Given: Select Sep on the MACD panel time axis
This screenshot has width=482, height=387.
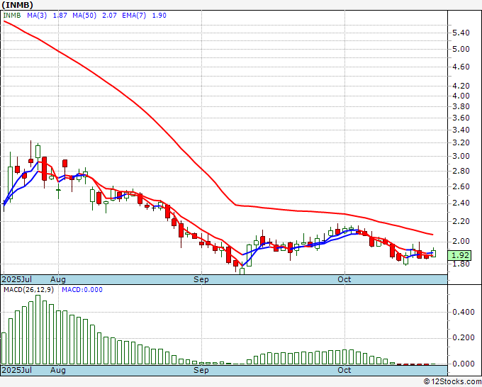Looking at the screenshot, I should (202, 370).
